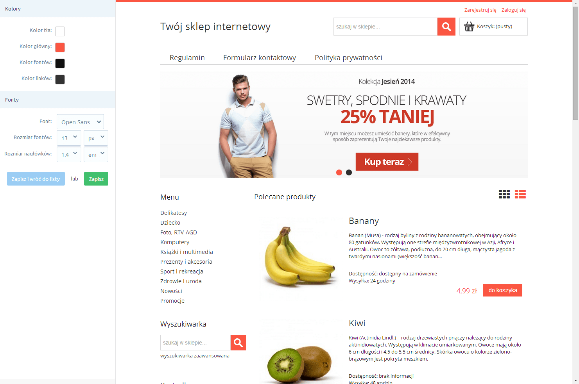Open the shopping basket icon
The width and height of the screenshot is (579, 384).
(x=469, y=27)
